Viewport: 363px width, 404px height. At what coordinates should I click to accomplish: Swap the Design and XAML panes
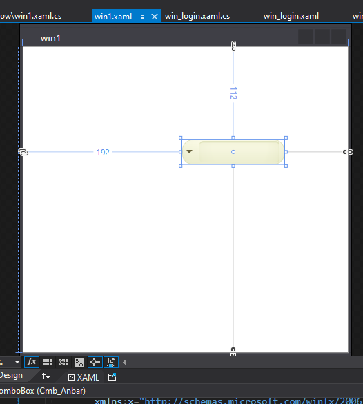coord(46,376)
